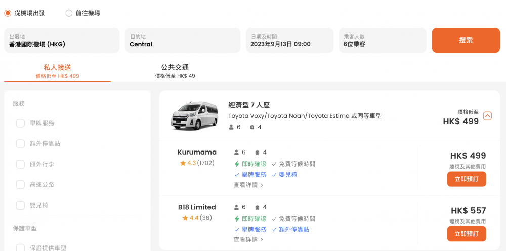
Task: Click the luggage icon in the Kurumama row
Action: click(257, 153)
